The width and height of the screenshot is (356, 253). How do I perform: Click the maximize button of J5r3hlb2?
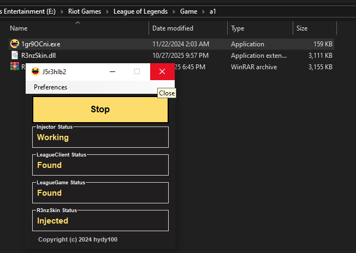coord(137,71)
